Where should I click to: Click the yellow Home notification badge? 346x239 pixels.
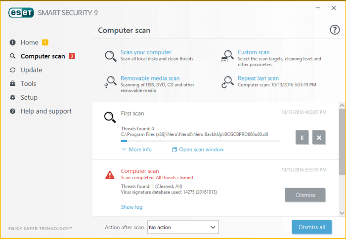(x=45, y=42)
